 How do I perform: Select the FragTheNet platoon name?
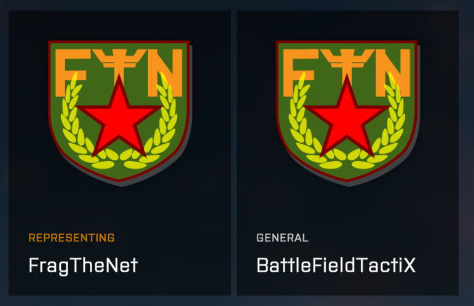click(x=83, y=266)
